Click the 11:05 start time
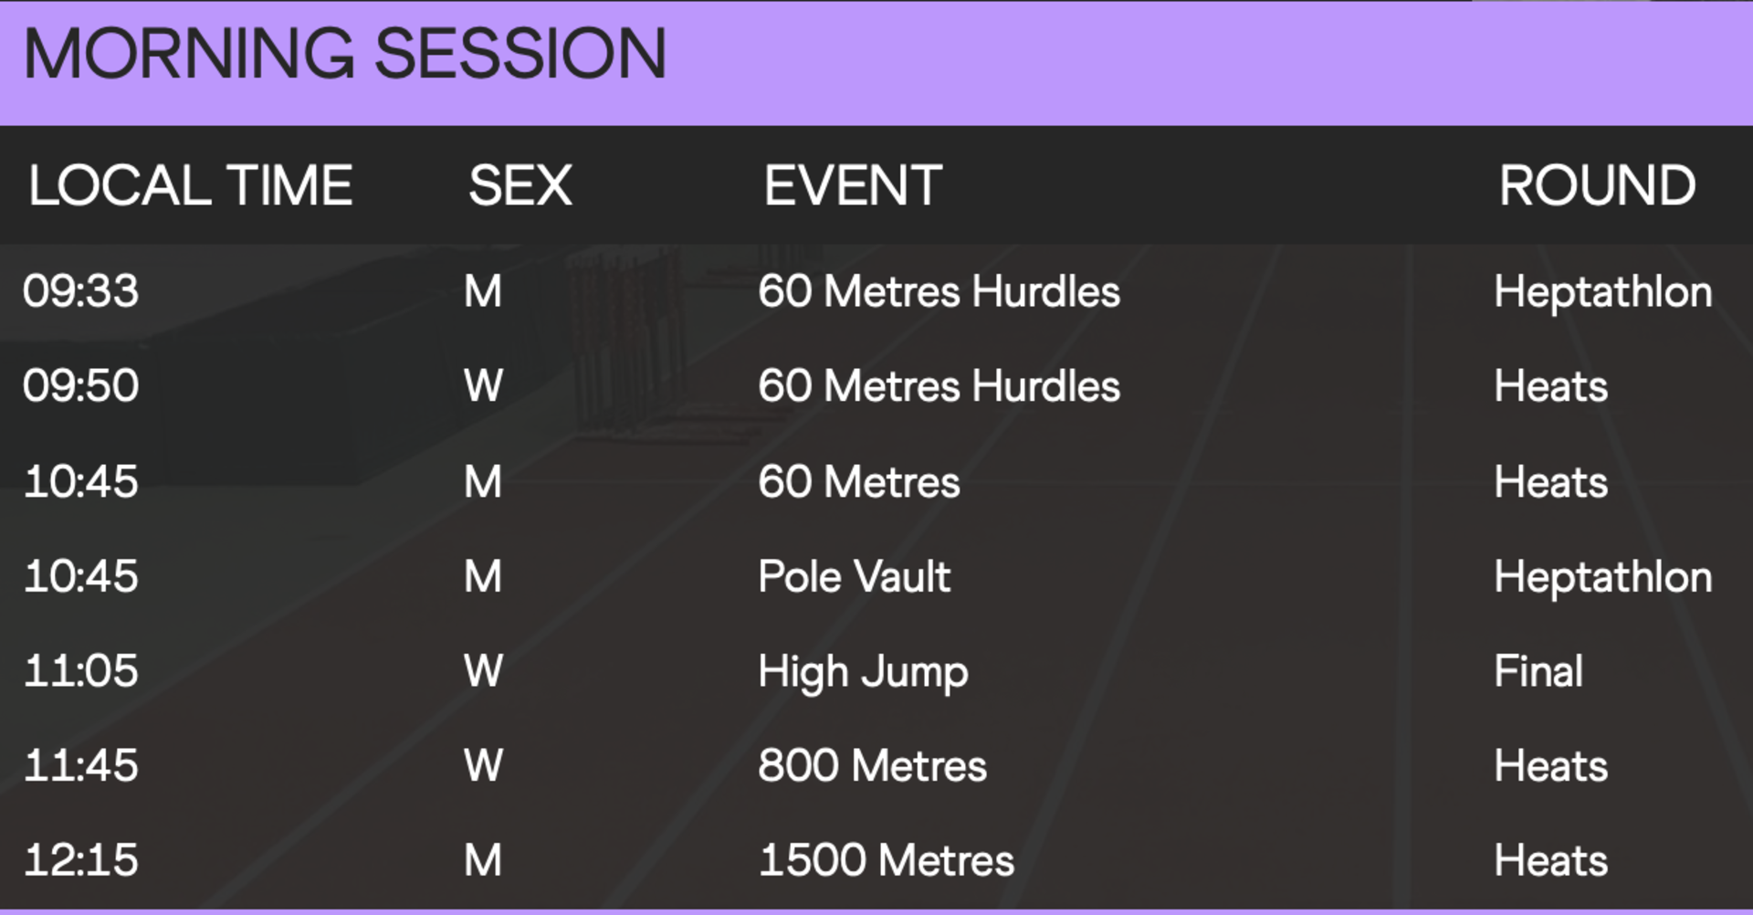This screenshot has width=1753, height=915. pos(81,671)
